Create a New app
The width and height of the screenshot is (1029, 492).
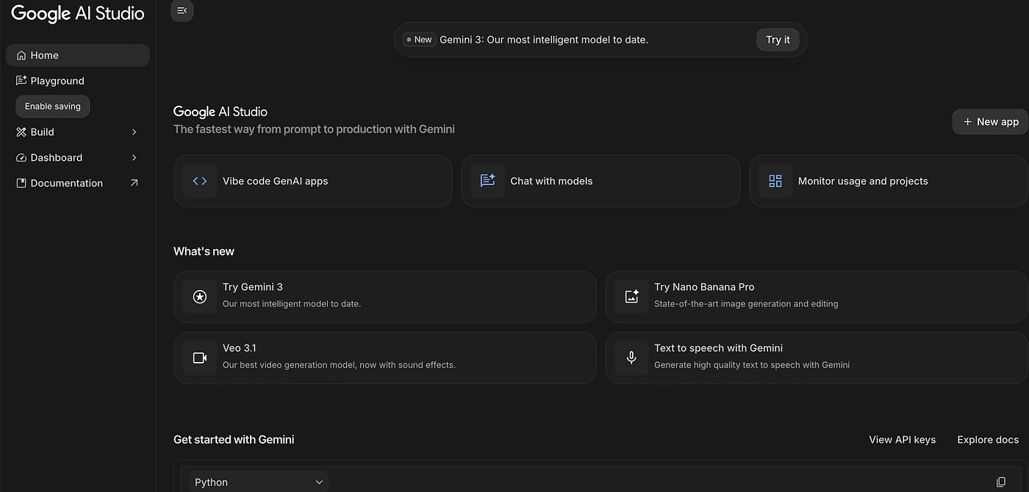tap(990, 122)
